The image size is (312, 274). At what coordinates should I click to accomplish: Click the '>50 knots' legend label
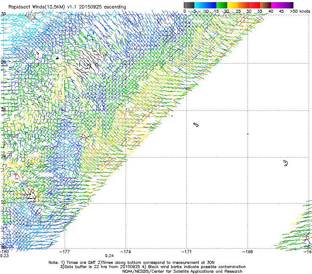pyautogui.click(x=300, y=11)
